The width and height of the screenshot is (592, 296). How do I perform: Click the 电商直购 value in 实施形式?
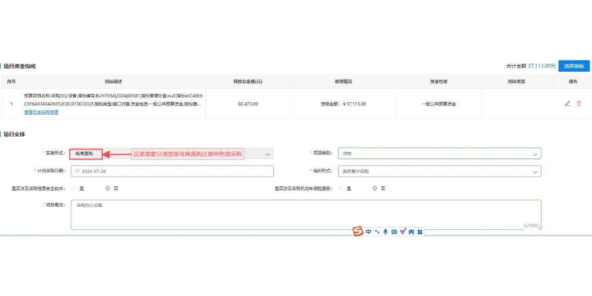(x=84, y=154)
